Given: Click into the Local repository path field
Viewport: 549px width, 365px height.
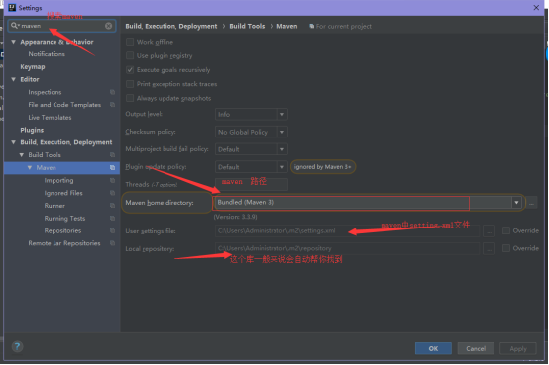Looking at the screenshot, I should (x=347, y=248).
